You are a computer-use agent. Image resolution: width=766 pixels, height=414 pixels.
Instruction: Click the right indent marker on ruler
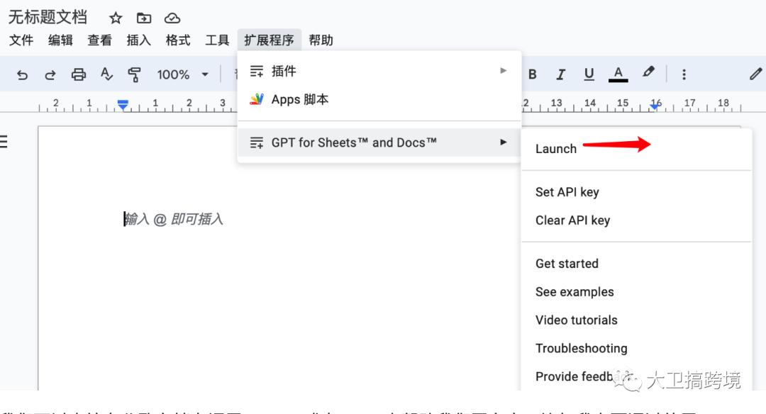coord(655,106)
